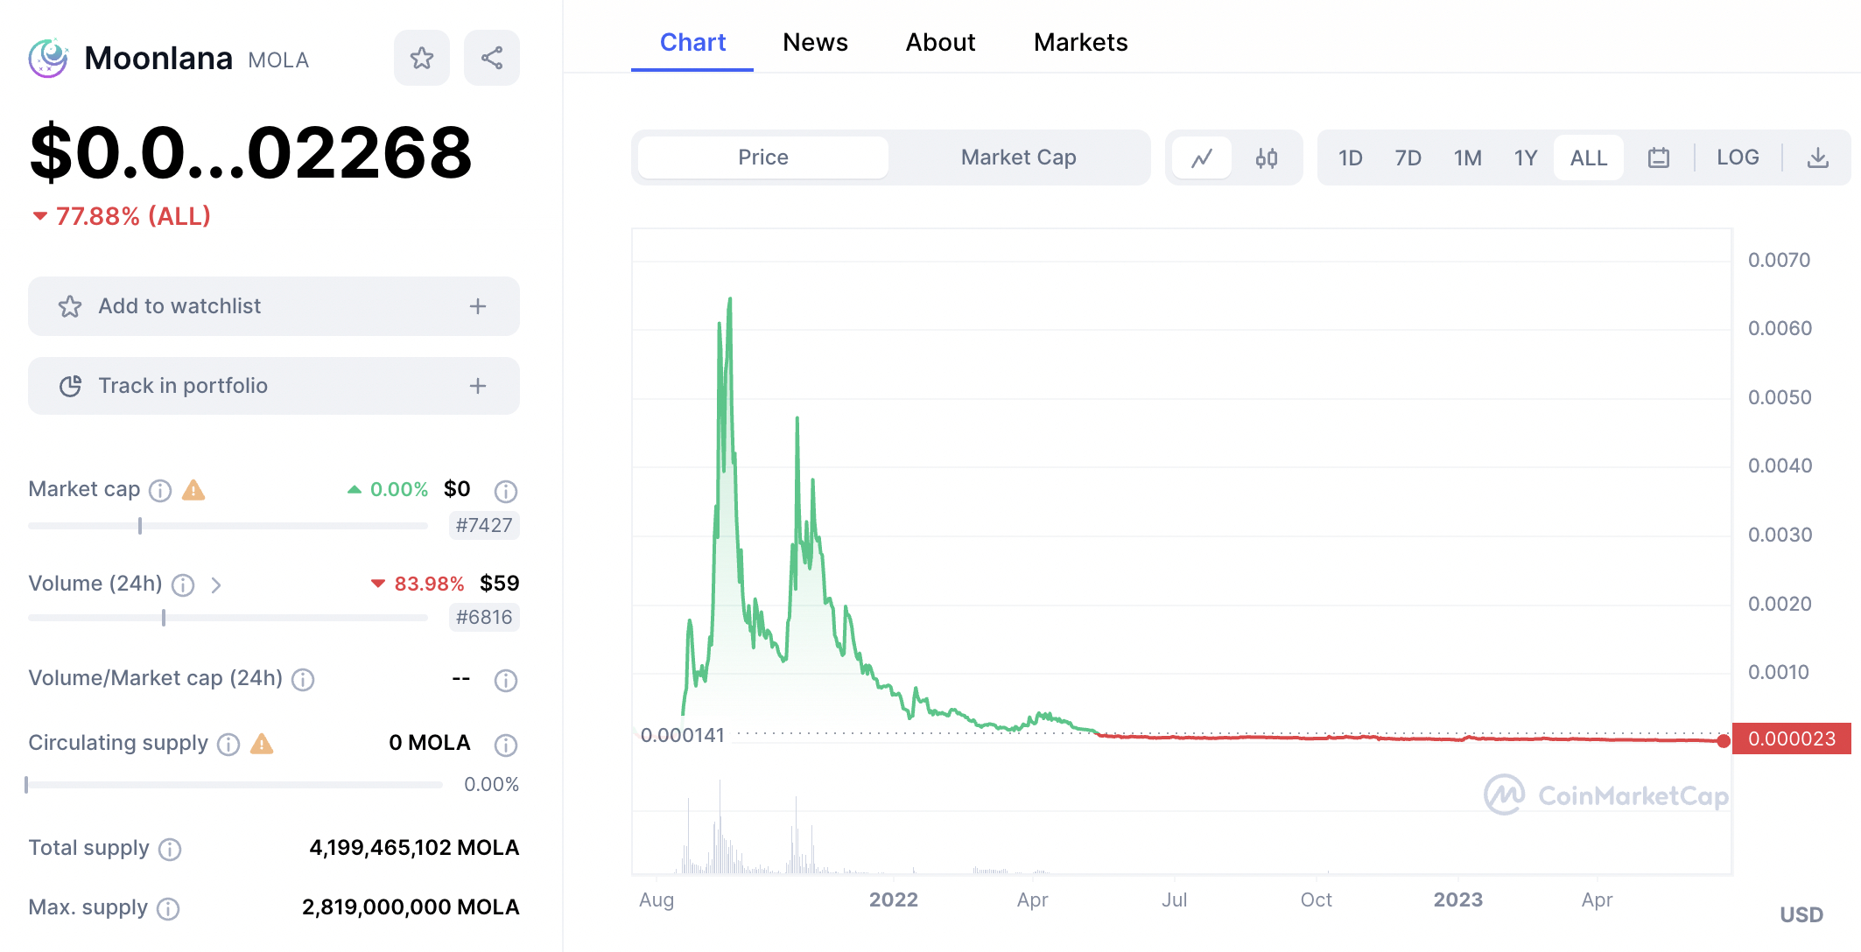
Task: Set chart range to 1M
Action: pos(1468,157)
